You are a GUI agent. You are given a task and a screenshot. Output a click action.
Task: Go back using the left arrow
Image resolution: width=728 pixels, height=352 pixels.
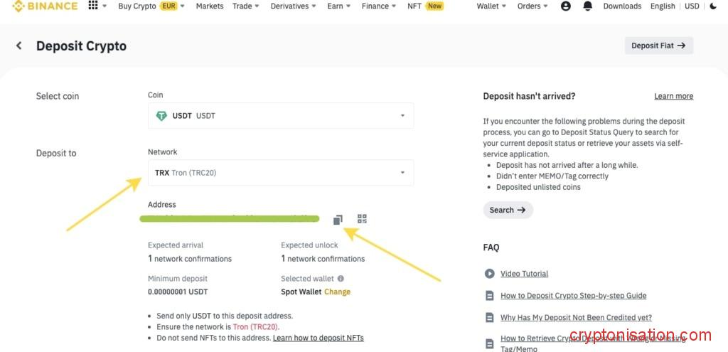(x=19, y=46)
